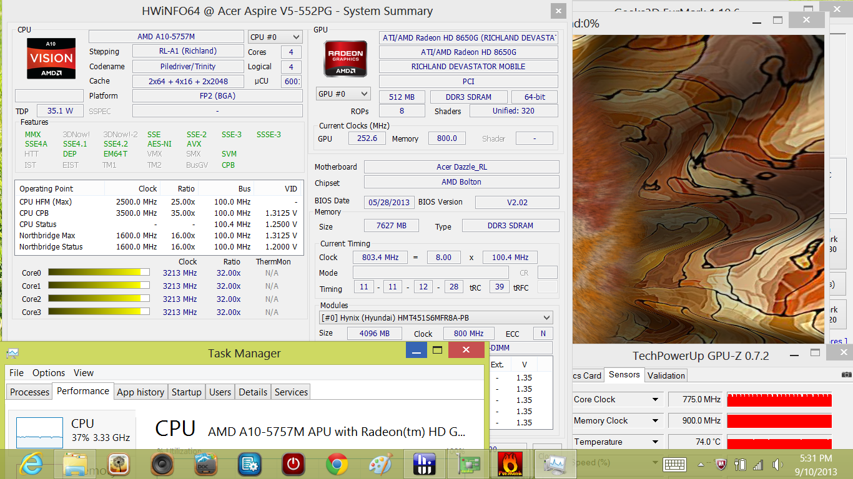
Task: Open Internet Explorer from the taskbar
Action: pyautogui.click(x=31, y=464)
